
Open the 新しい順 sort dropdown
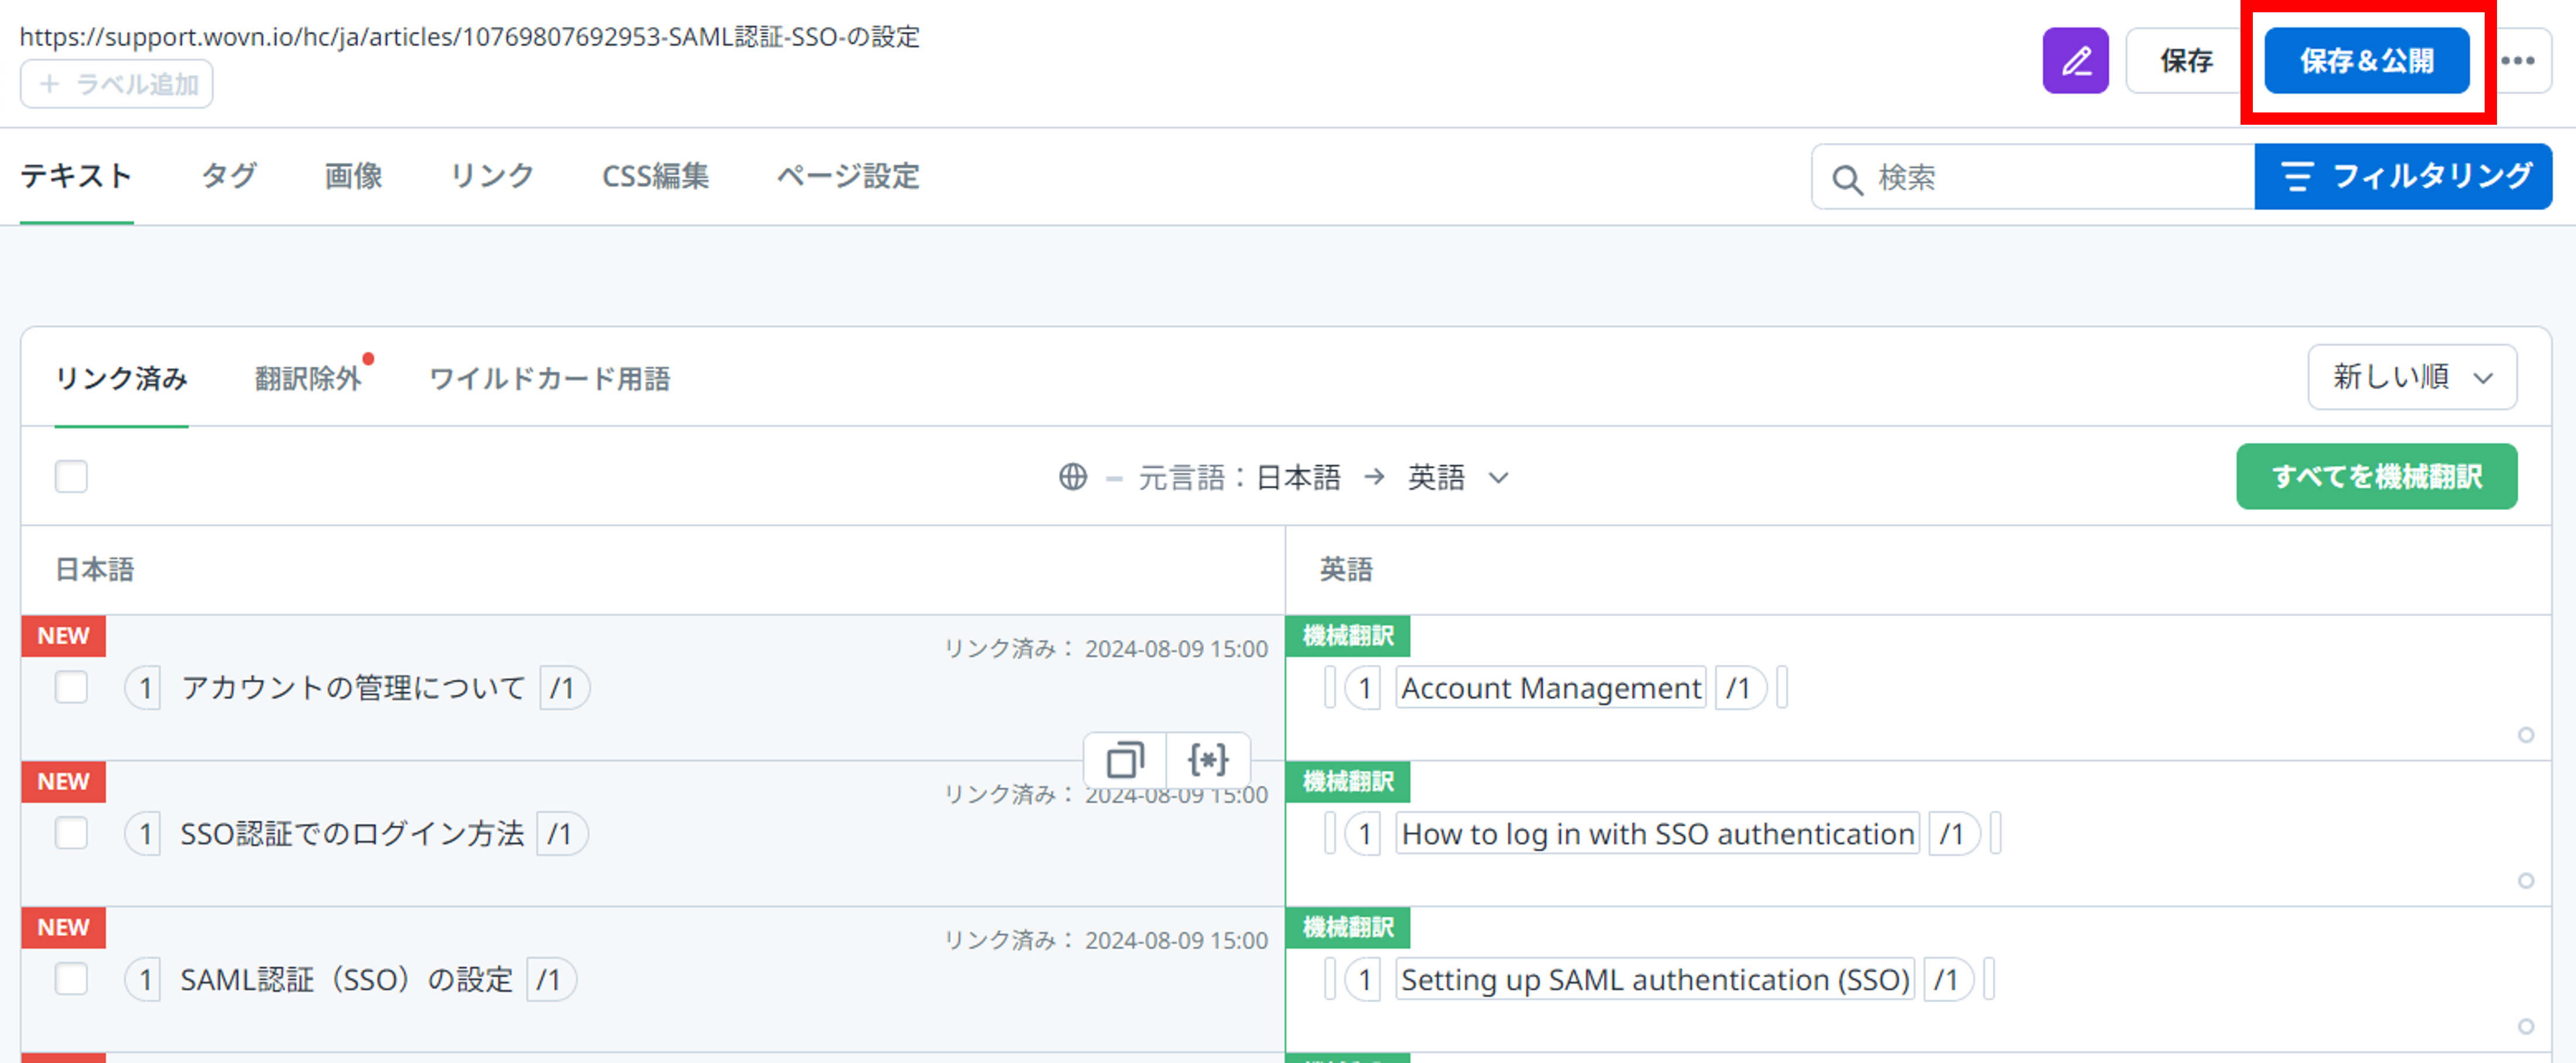coord(2411,377)
